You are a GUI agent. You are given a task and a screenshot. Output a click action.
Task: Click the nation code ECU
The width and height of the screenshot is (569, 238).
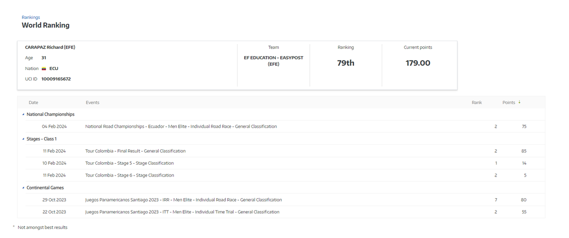(x=54, y=69)
